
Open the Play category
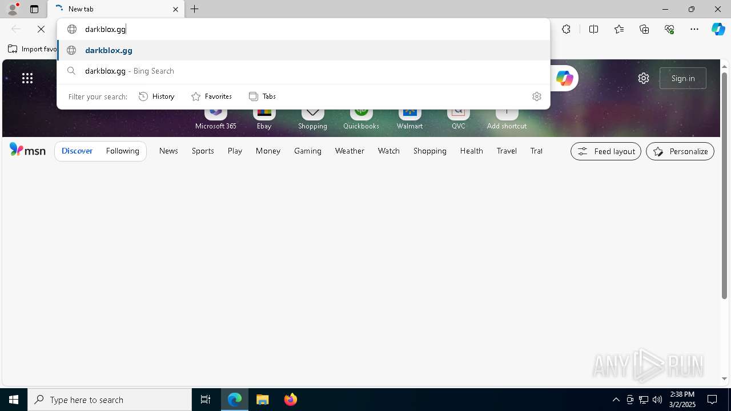(x=235, y=151)
